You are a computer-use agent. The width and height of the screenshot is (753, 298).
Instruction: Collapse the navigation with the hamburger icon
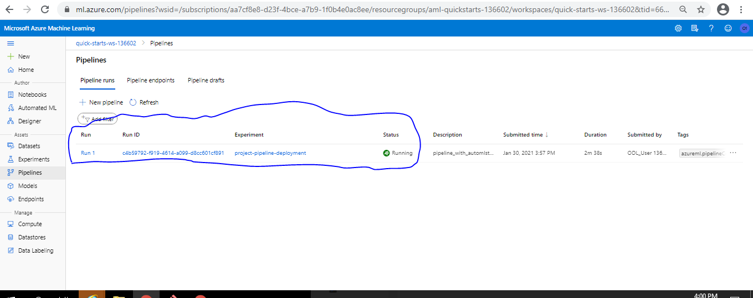11,43
